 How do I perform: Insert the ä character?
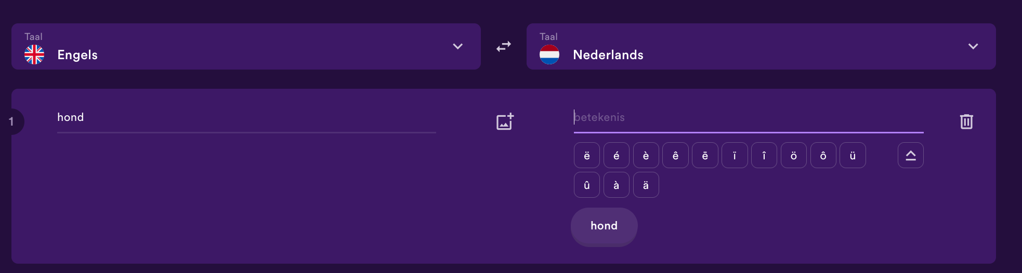click(x=646, y=185)
